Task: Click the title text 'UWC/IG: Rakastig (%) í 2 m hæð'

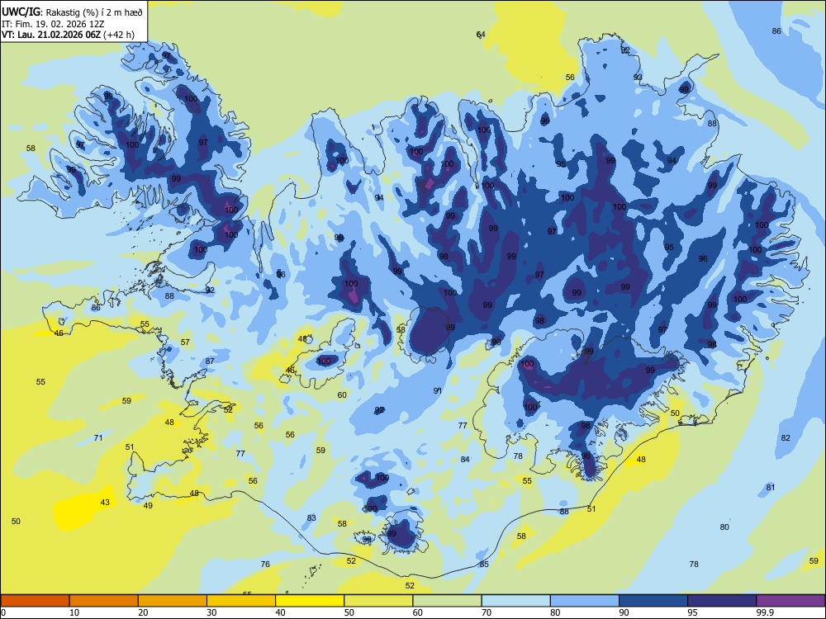Action: [x=72, y=12]
